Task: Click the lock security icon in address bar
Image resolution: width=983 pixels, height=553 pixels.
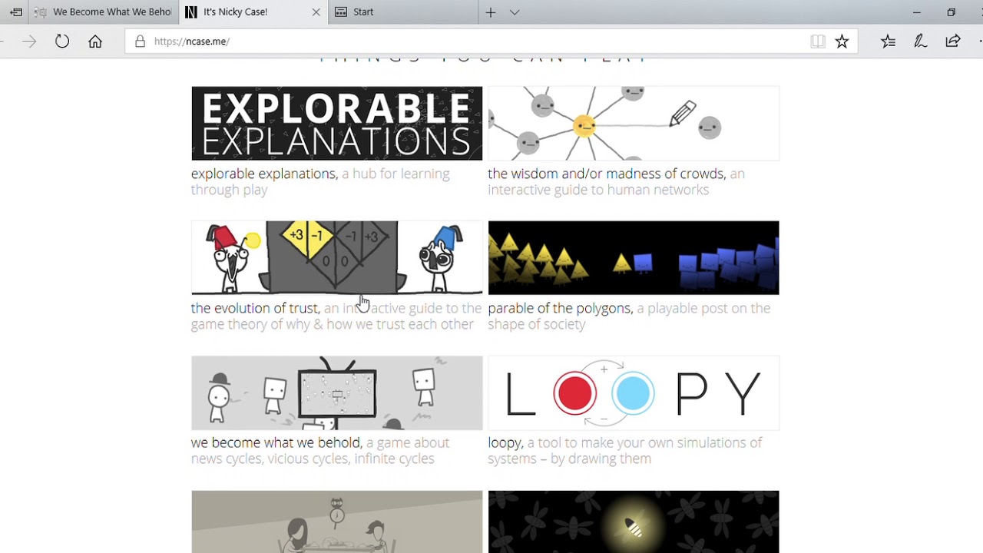Action: (x=140, y=41)
